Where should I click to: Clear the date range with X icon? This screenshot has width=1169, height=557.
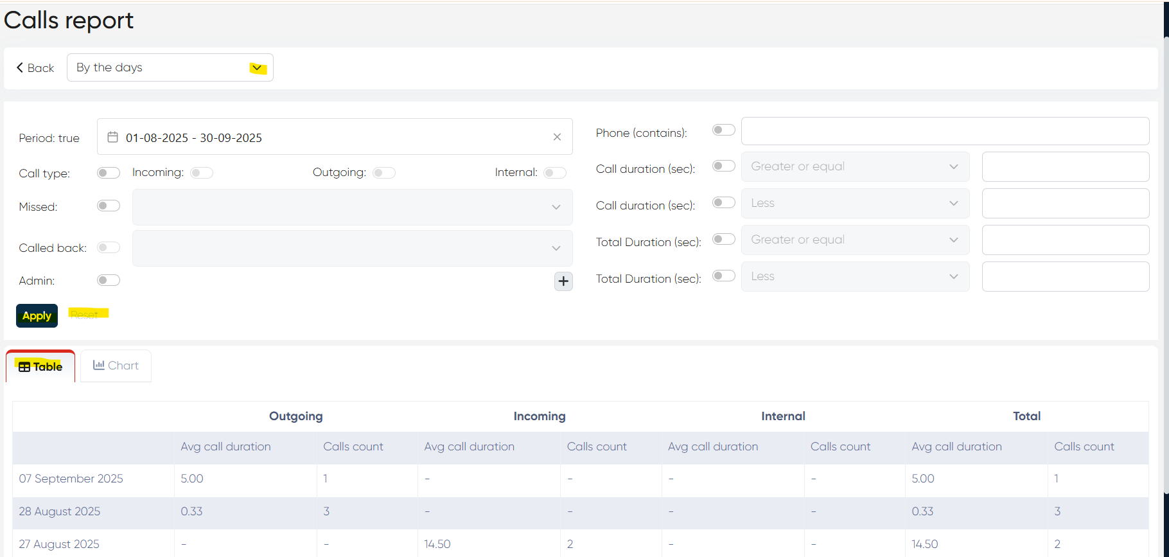click(x=557, y=137)
